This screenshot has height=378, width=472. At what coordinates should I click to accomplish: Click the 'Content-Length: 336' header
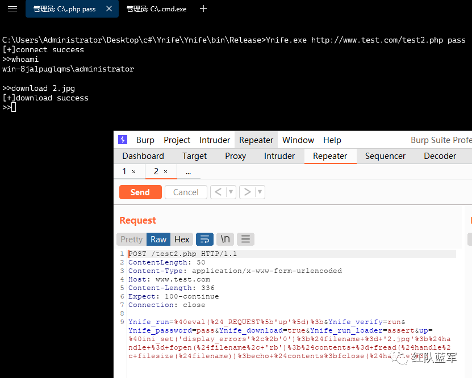(x=172, y=288)
